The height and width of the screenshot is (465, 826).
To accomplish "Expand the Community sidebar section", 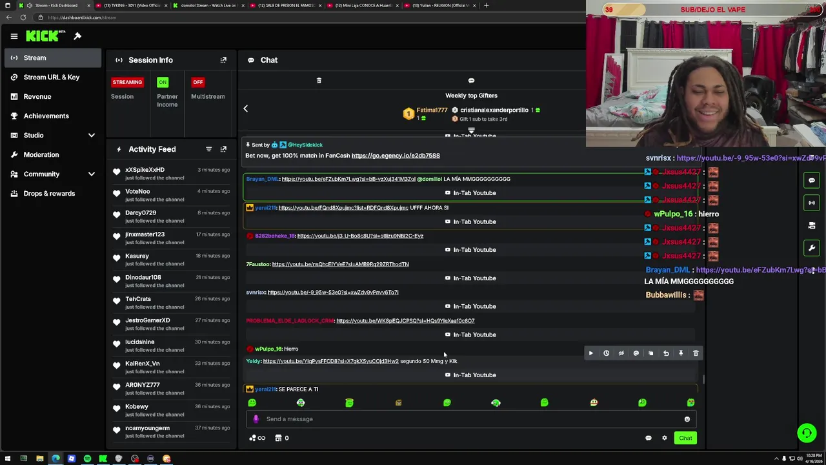I will 92,174.
